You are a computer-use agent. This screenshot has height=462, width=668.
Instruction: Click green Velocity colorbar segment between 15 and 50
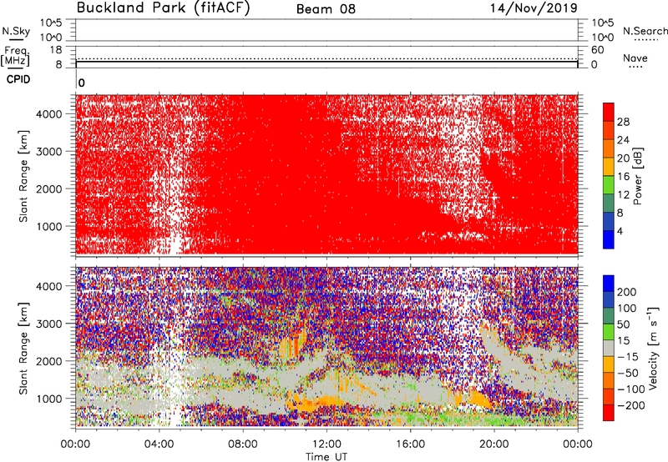[609, 332]
